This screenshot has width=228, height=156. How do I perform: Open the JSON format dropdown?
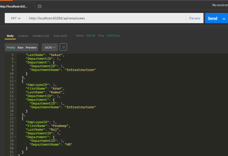click(x=50, y=47)
